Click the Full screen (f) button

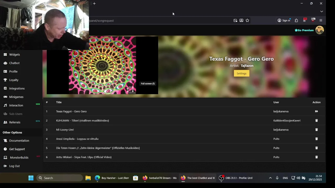coord(148,84)
